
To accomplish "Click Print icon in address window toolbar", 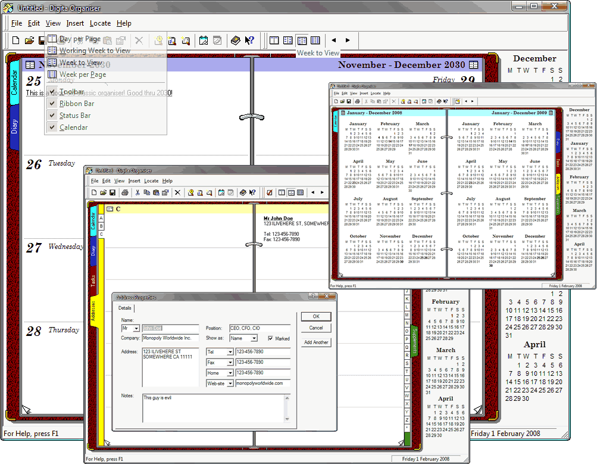I will [x=125, y=192].
